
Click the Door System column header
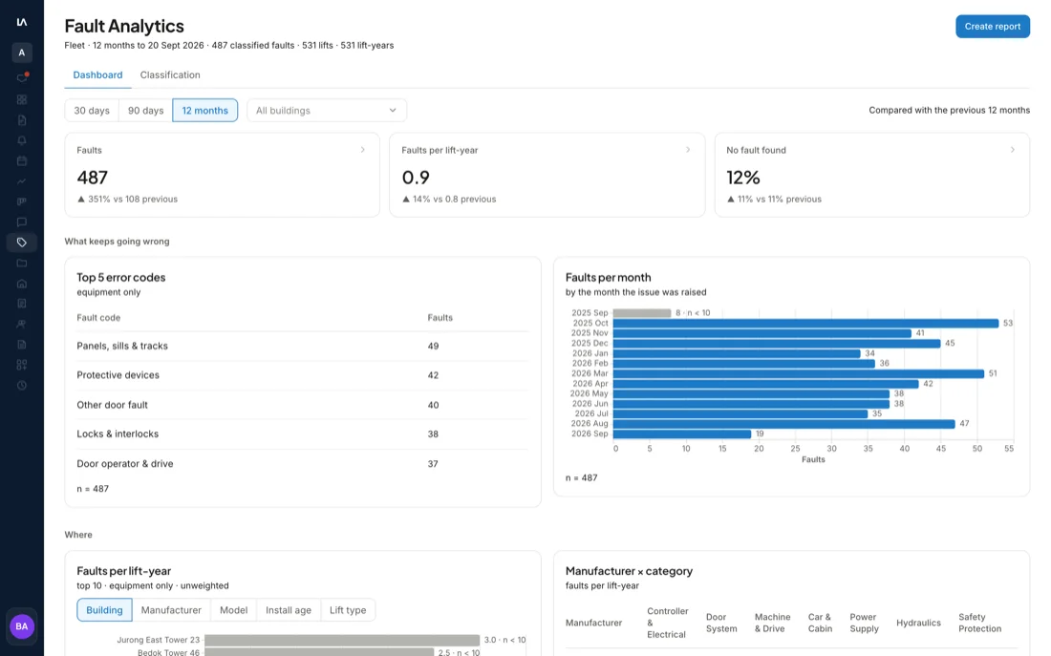pos(721,623)
